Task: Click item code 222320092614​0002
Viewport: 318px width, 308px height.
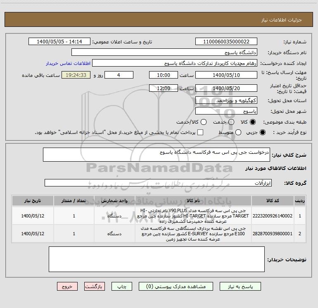Action: 273,216
